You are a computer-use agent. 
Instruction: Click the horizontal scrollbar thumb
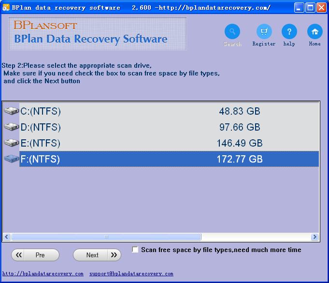click(x=106, y=237)
